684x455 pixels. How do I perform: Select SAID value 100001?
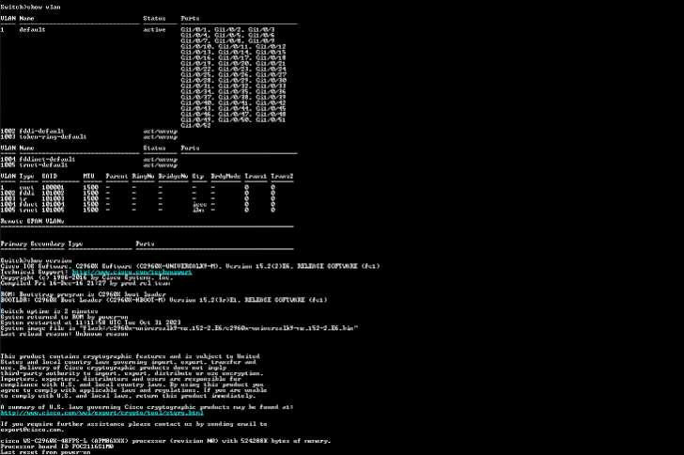click(x=54, y=187)
